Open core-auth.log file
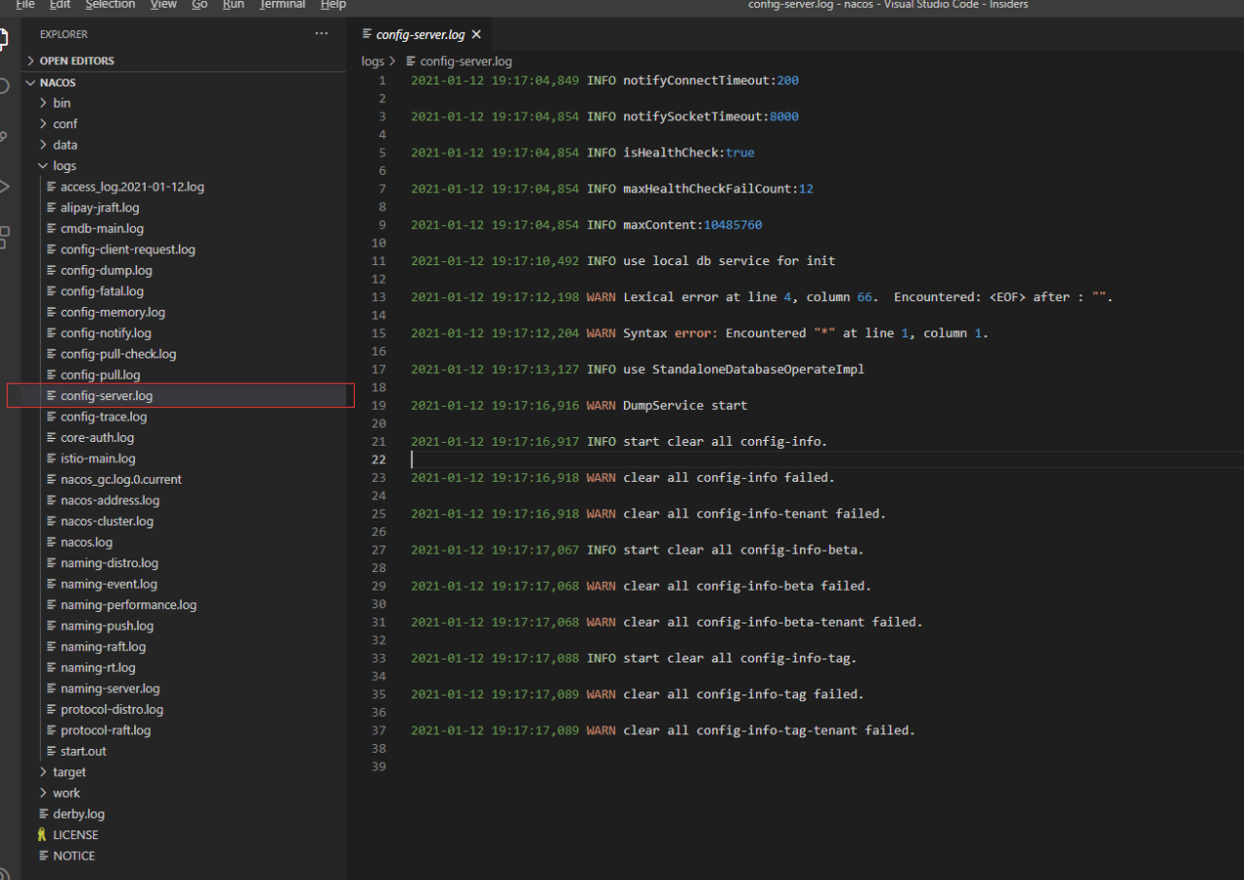1244x880 pixels. 97,438
